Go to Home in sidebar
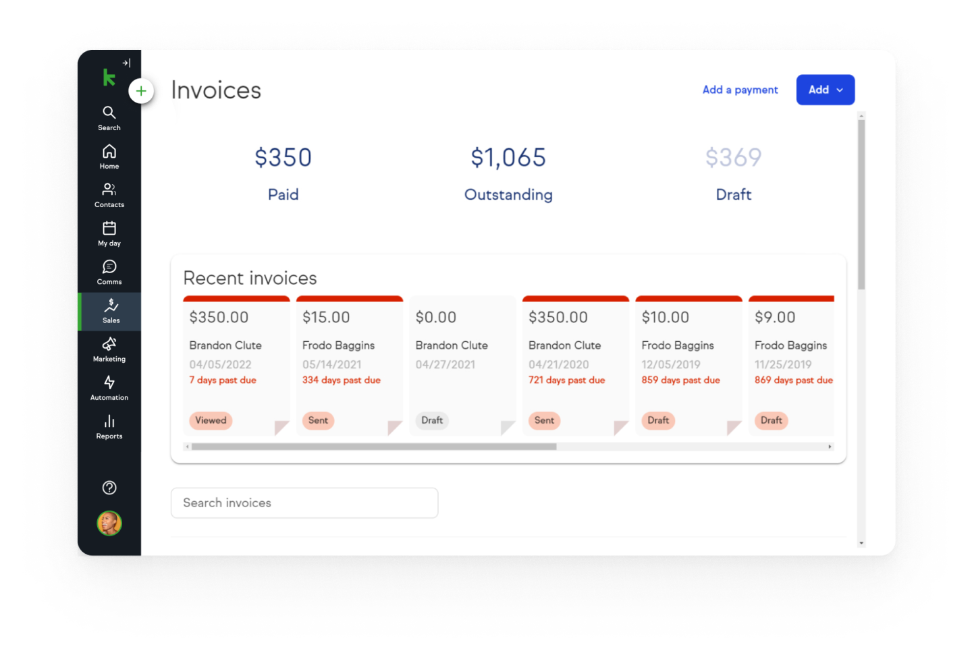972x659 pixels. pos(109,156)
